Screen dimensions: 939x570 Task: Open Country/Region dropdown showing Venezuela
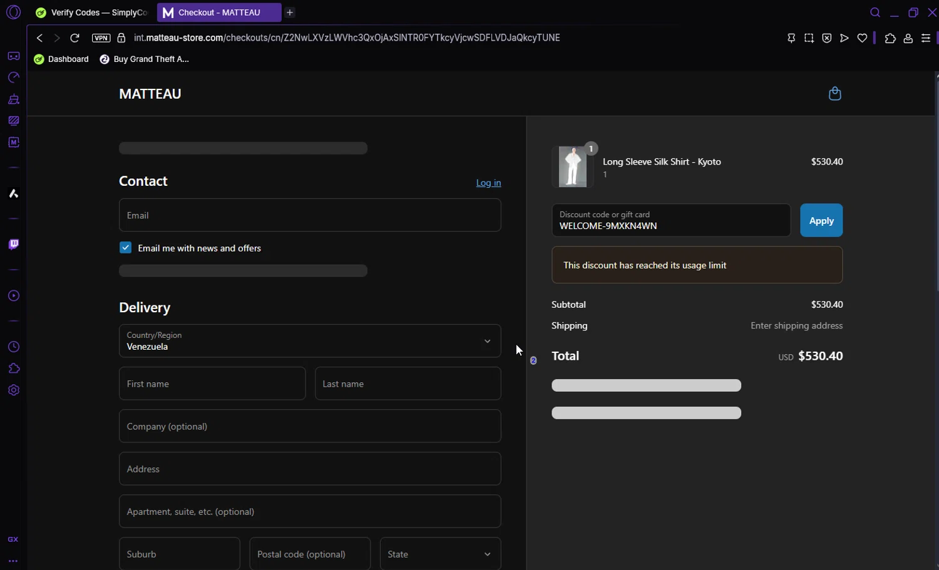coord(310,341)
